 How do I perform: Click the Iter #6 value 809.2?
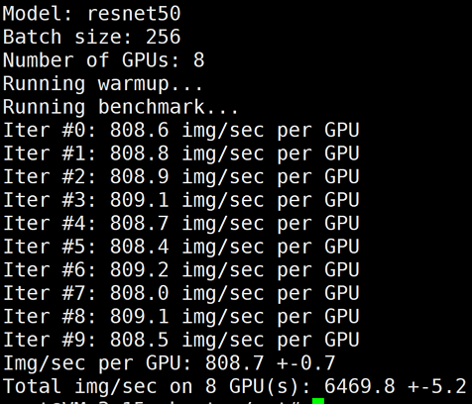(x=139, y=270)
